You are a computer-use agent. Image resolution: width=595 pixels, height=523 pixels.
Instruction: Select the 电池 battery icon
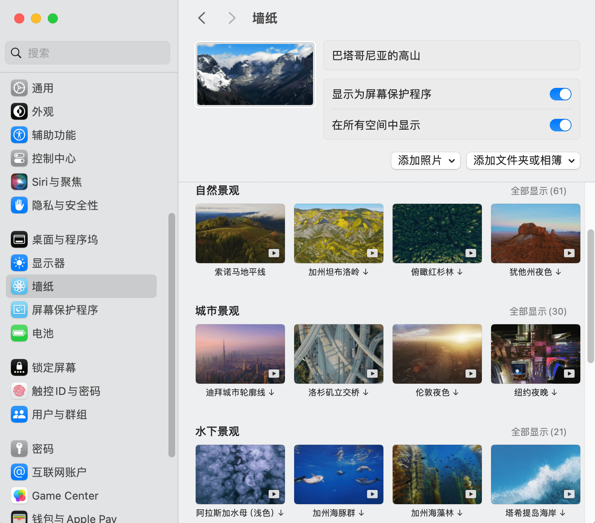tap(19, 333)
